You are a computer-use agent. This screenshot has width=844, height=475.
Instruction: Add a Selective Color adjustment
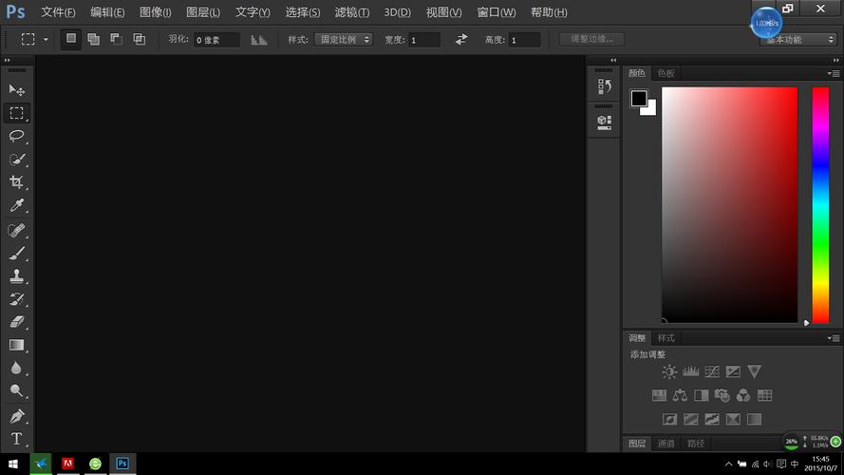(733, 419)
